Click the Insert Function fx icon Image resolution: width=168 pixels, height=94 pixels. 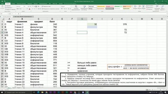click(19, 14)
